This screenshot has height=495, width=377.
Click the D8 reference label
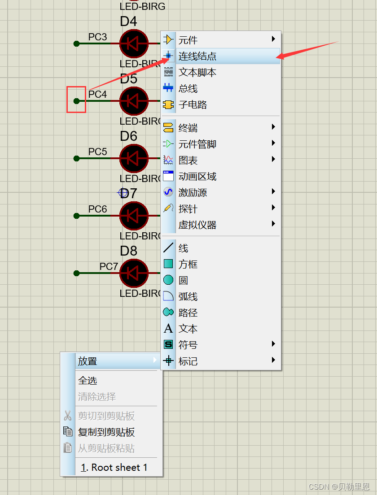pos(129,251)
